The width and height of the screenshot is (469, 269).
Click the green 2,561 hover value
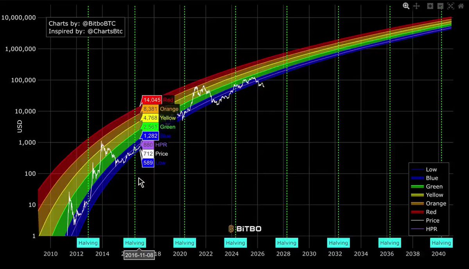[x=151, y=127]
